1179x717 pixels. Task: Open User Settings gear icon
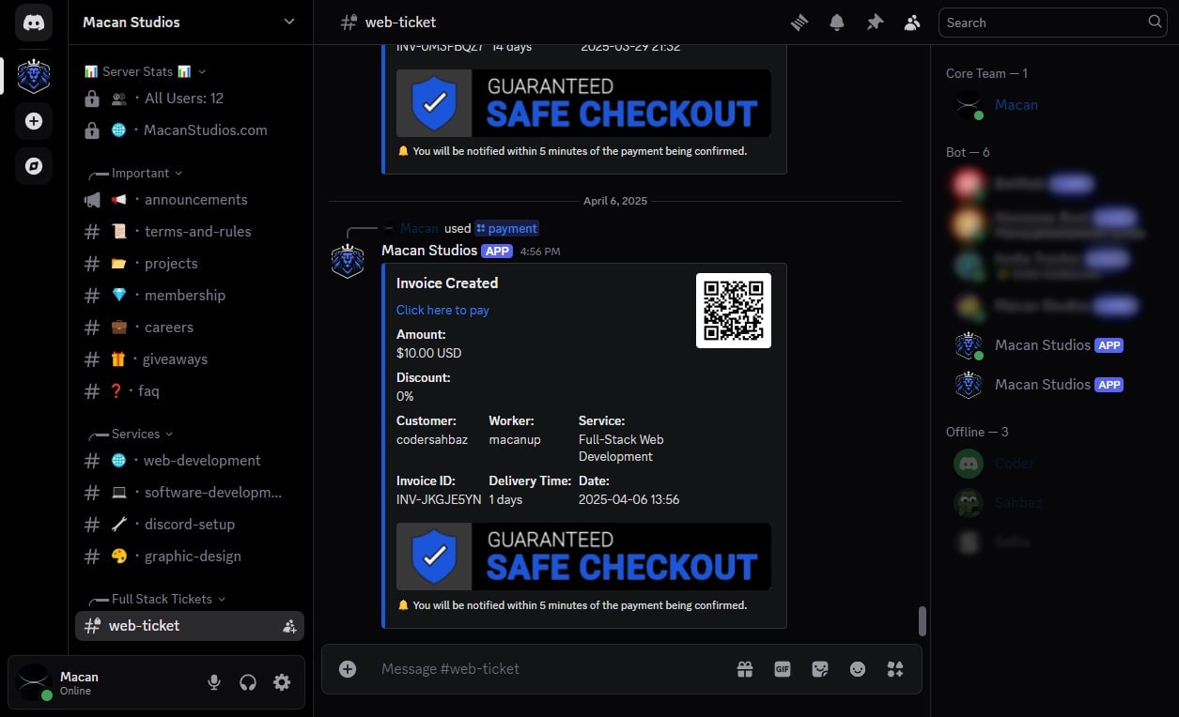pyautogui.click(x=282, y=682)
